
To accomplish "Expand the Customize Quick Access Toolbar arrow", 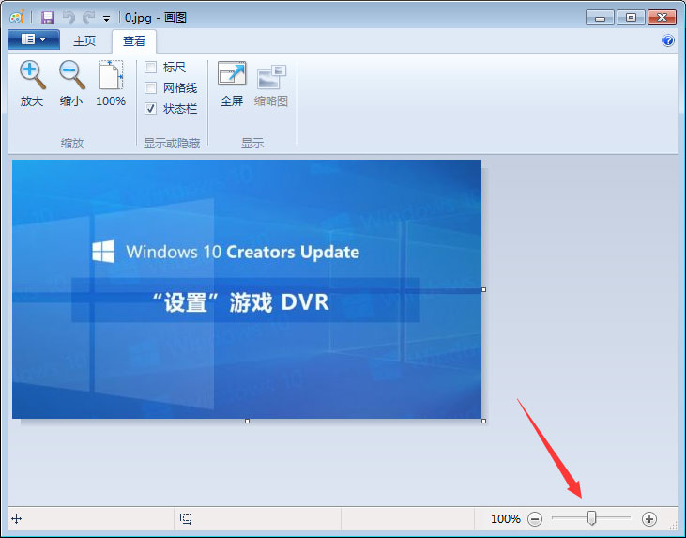I will click(106, 18).
